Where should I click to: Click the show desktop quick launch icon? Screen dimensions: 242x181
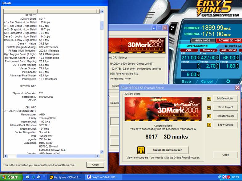(x=38, y=177)
